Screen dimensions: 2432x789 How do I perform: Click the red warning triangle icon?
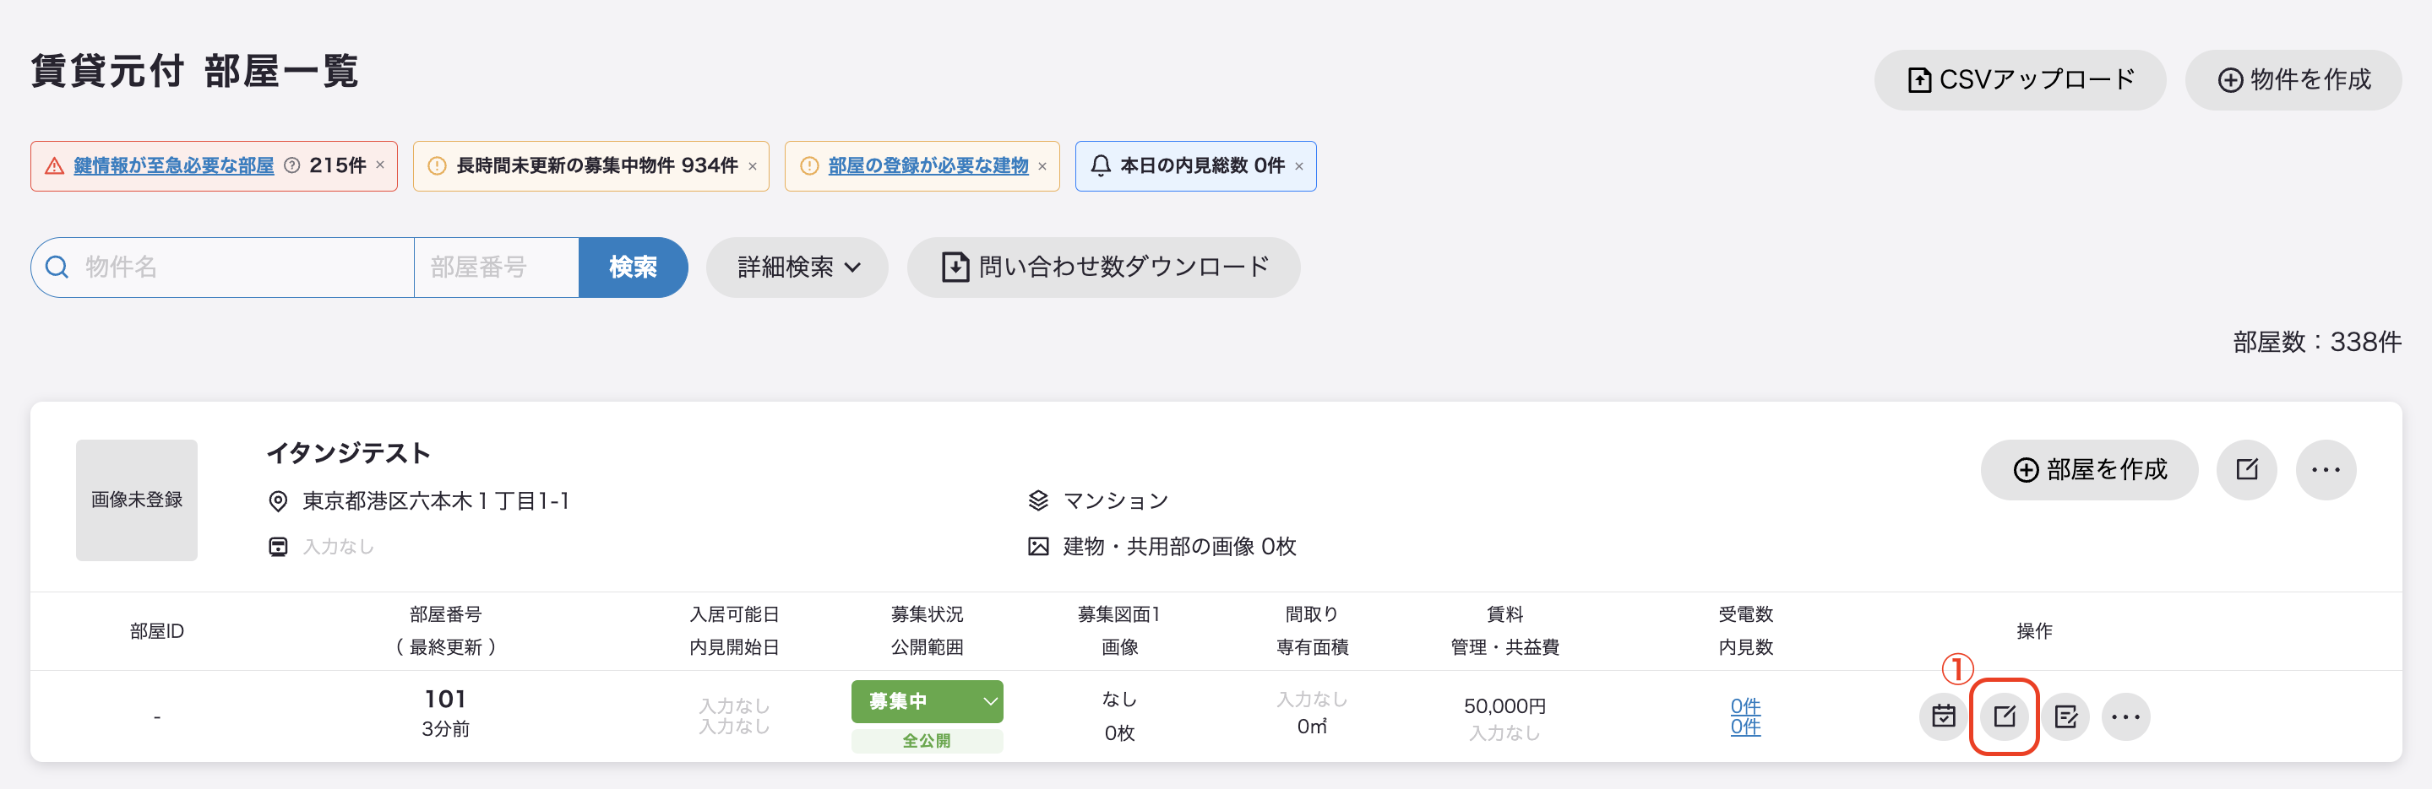(x=55, y=166)
